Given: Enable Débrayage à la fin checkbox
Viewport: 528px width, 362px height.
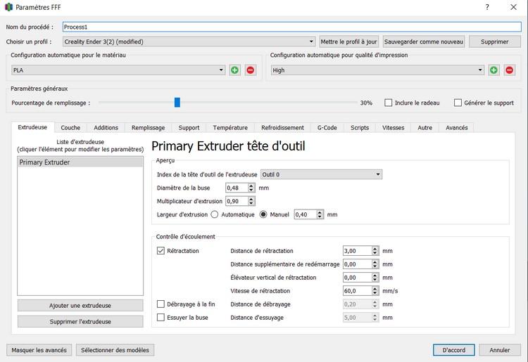Looking at the screenshot, I should [161, 304].
